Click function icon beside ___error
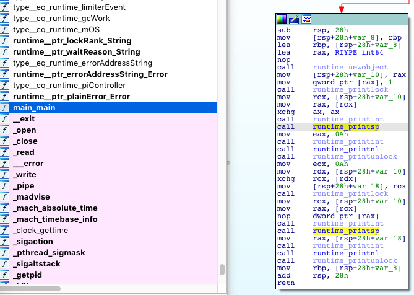Viewport: 414px width, 295px height. (x=4, y=164)
